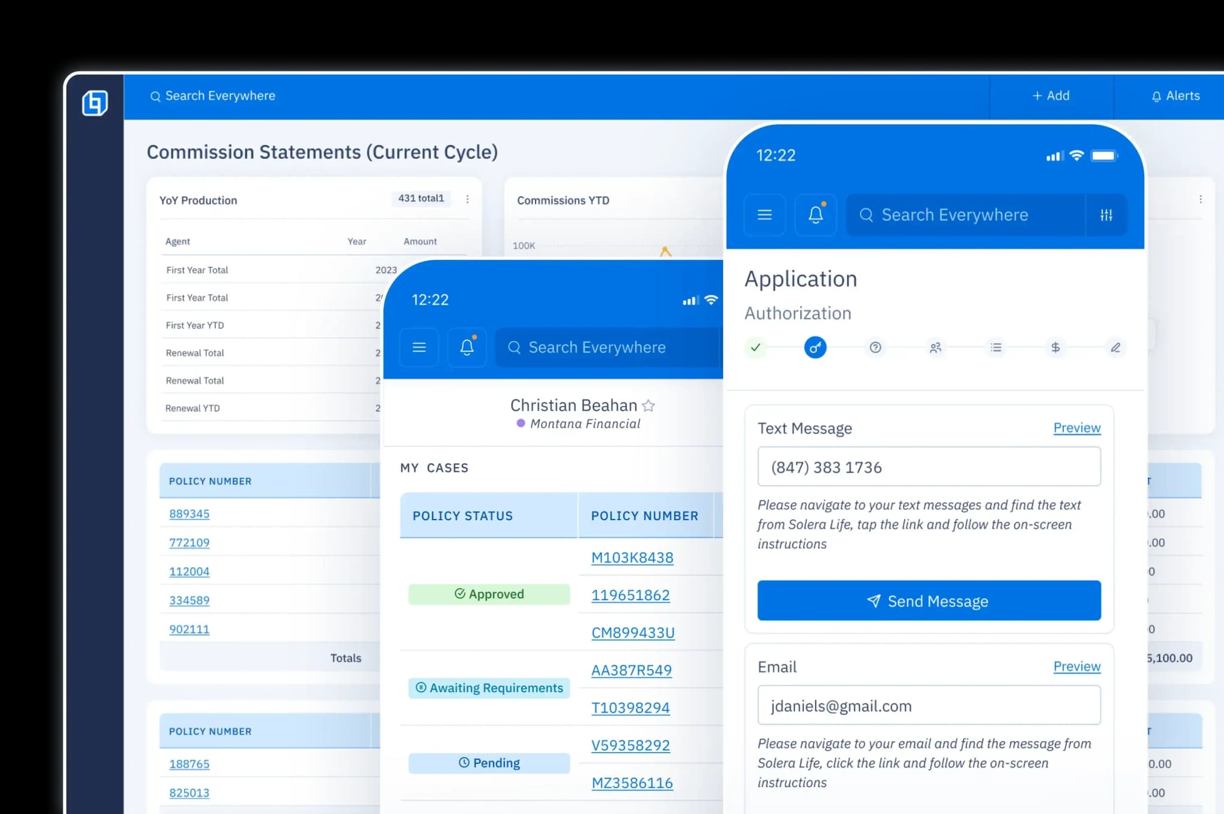The image size is (1224, 814).
Task: Select the people icon step in the stepper
Action: pos(935,347)
